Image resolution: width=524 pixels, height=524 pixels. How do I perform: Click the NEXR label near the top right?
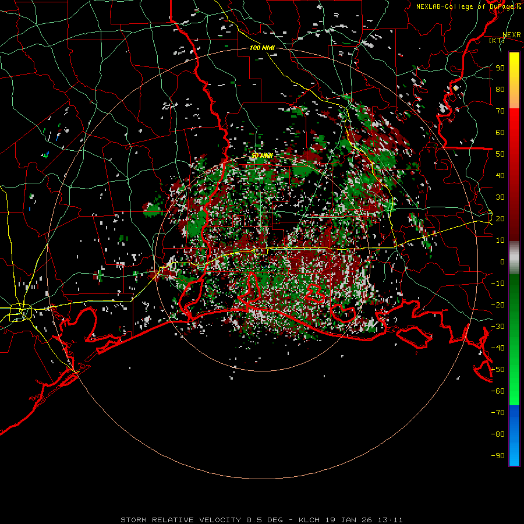coord(512,35)
